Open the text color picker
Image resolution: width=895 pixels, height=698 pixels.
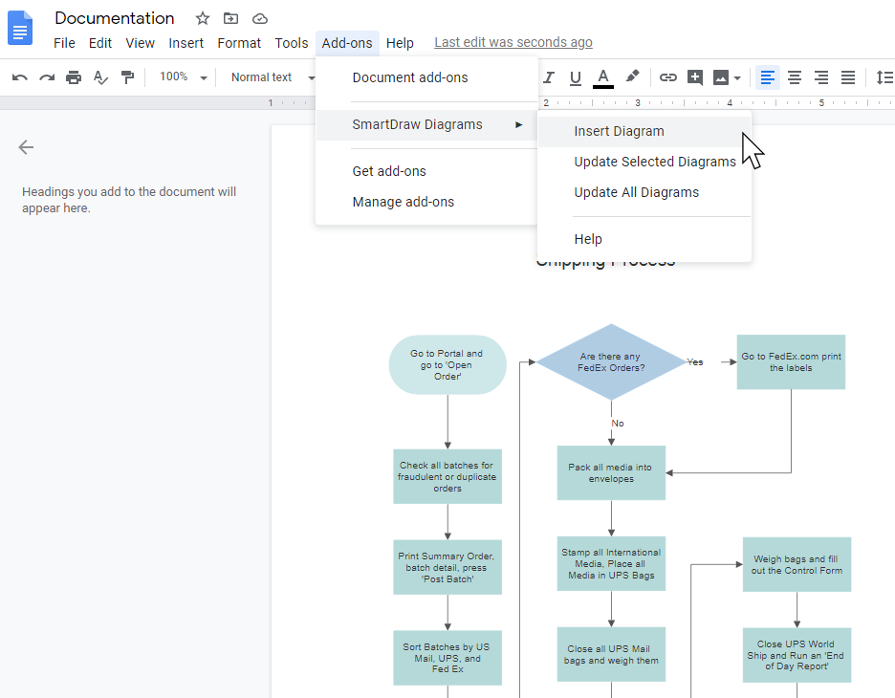pos(602,78)
